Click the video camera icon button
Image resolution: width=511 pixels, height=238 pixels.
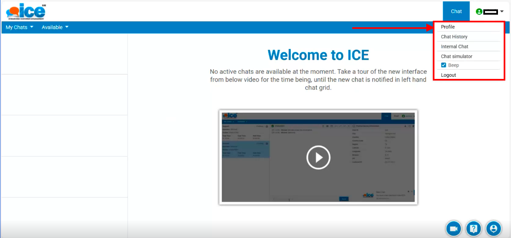[x=454, y=229]
